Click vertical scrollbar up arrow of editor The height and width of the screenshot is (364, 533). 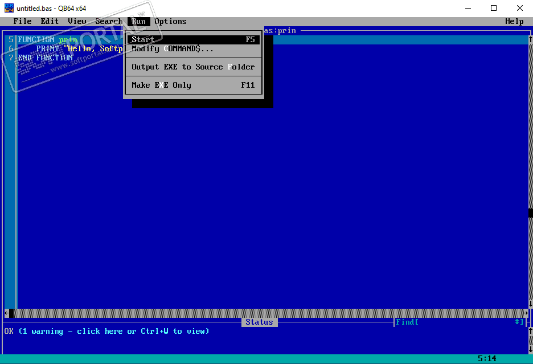[x=530, y=39]
